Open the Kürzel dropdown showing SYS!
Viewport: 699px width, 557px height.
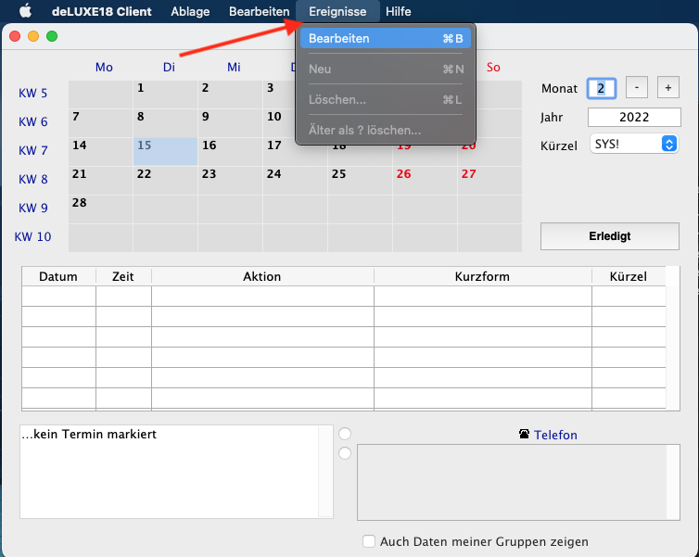coord(633,145)
